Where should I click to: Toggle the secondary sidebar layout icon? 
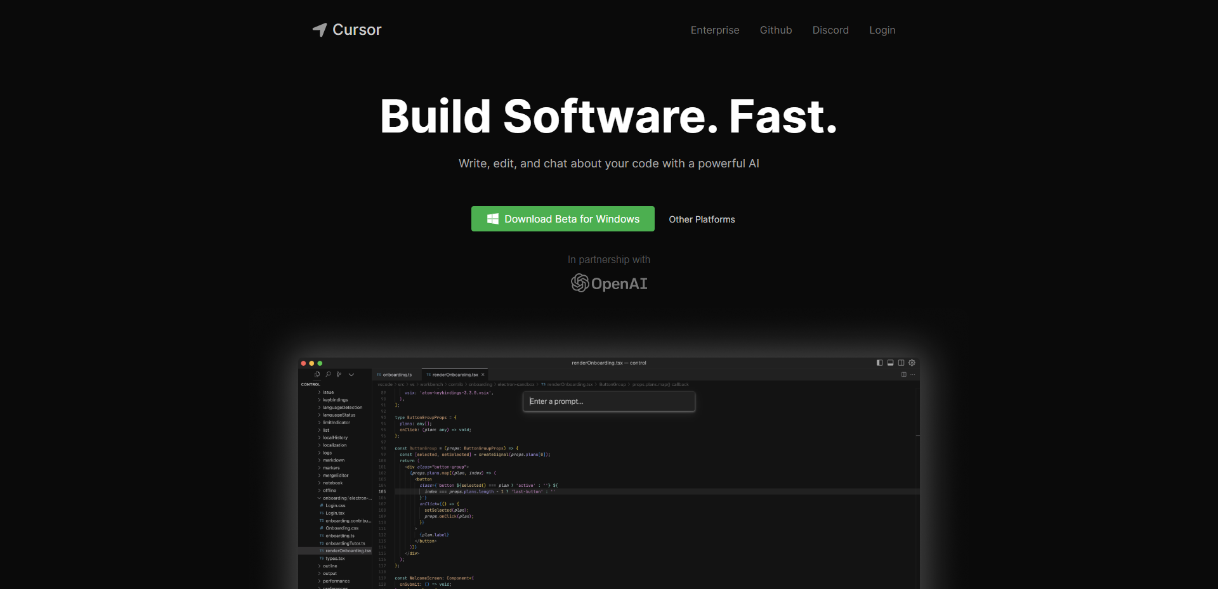901,363
